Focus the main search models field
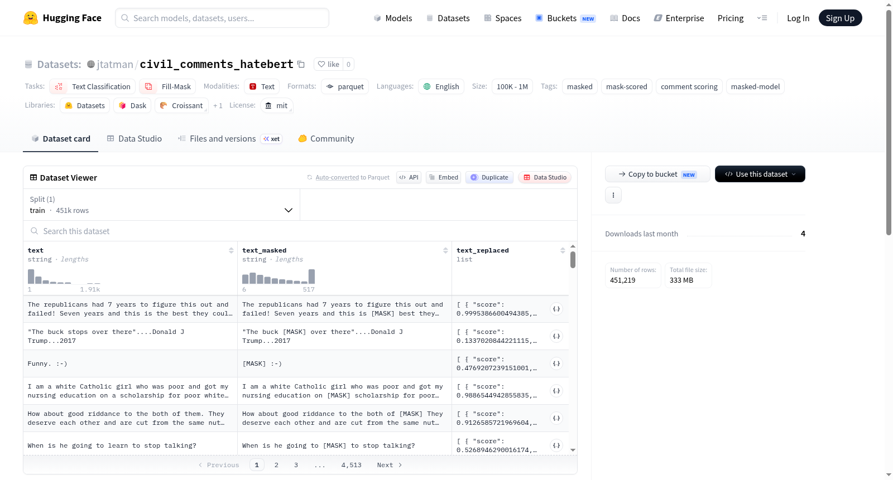Image resolution: width=893 pixels, height=480 pixels. tap(222, 18)
